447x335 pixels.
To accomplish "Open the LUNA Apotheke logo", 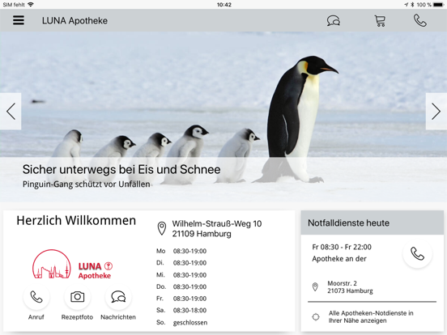I will coord(72,265).
